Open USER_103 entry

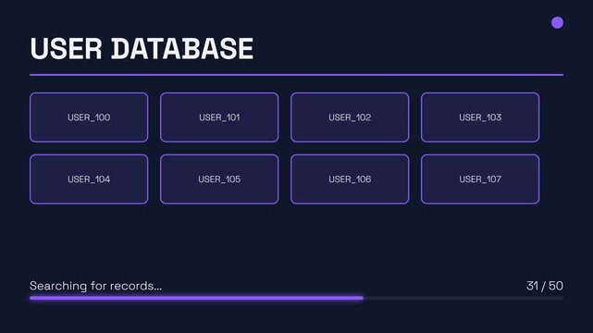click(x=480, y=117)
